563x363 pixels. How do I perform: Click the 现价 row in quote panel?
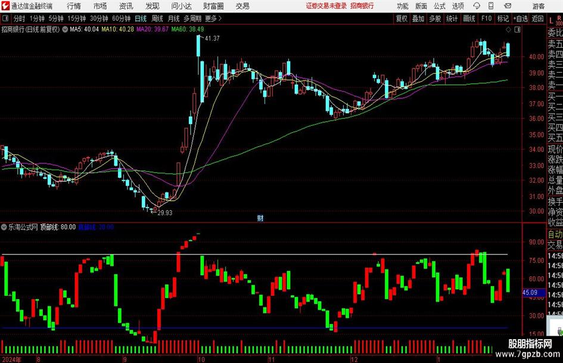click(x=555, y=149)
